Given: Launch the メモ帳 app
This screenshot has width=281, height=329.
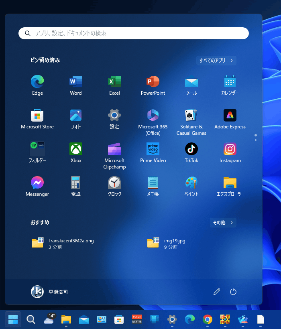Looking at the screenshot, I should [x=153, y=186].
